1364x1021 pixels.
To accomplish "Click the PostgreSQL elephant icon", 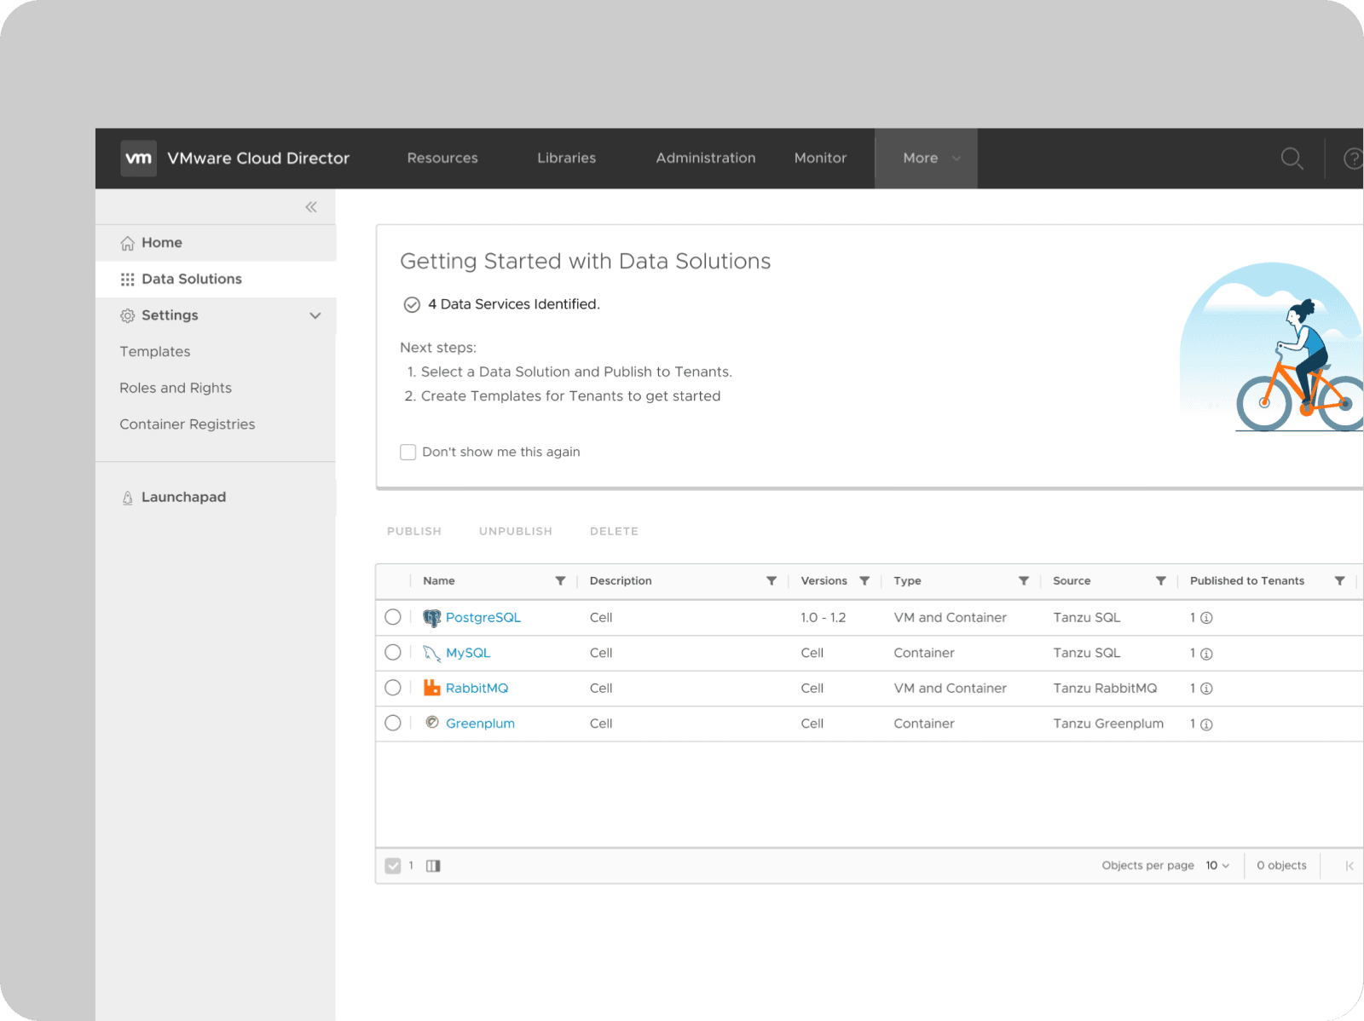I will tap(432, 618).
